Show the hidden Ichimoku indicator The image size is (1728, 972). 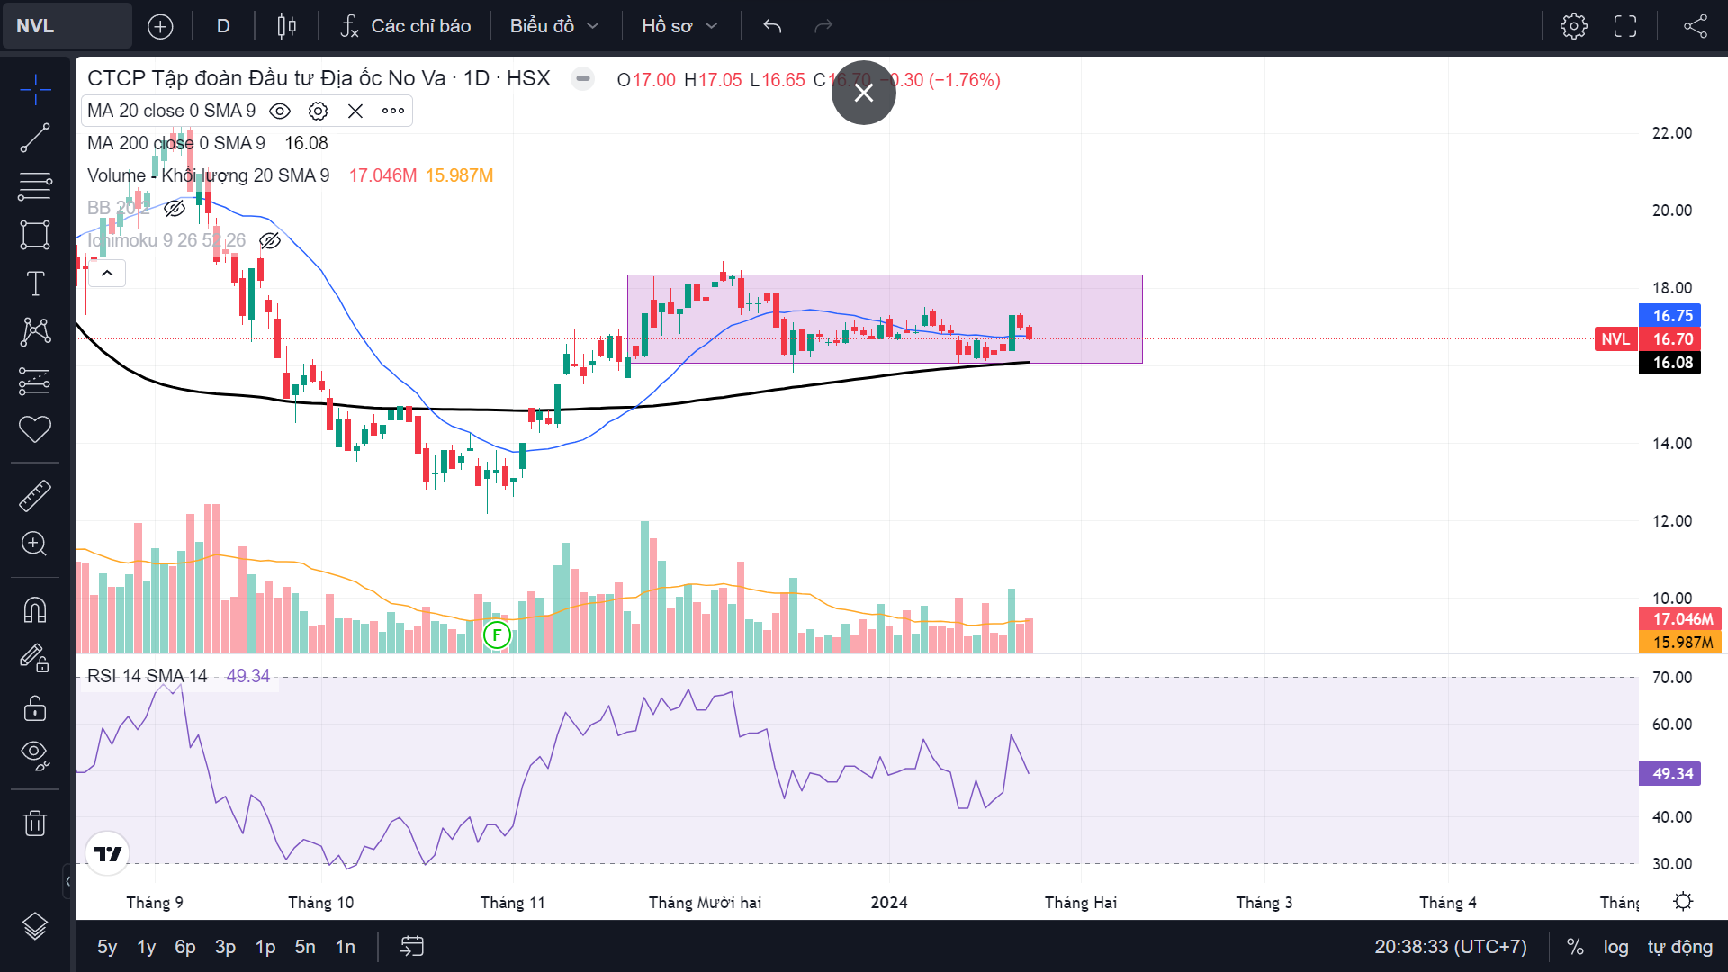pos(270,240)
